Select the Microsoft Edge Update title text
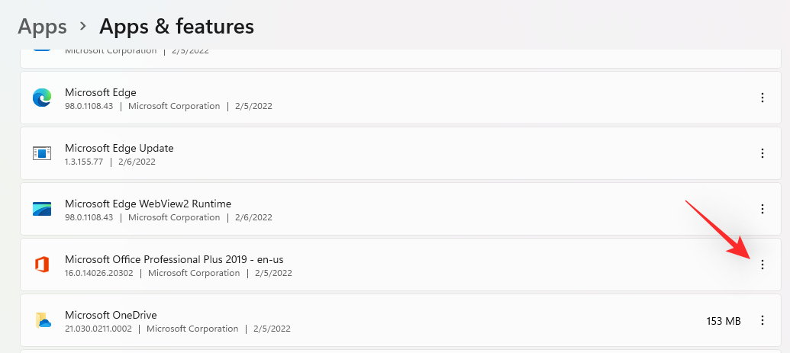Viewport: 790px width, 353px height. tap(119, 148)
